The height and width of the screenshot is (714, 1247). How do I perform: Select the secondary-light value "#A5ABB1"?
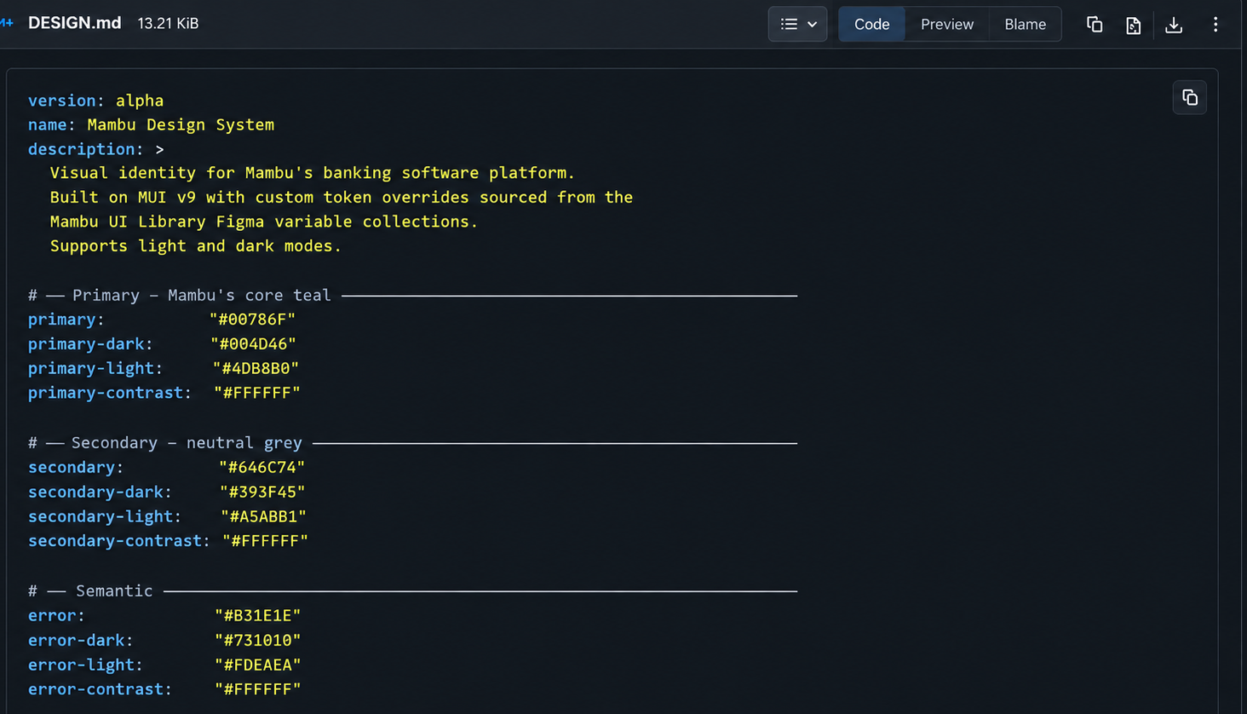264,517
